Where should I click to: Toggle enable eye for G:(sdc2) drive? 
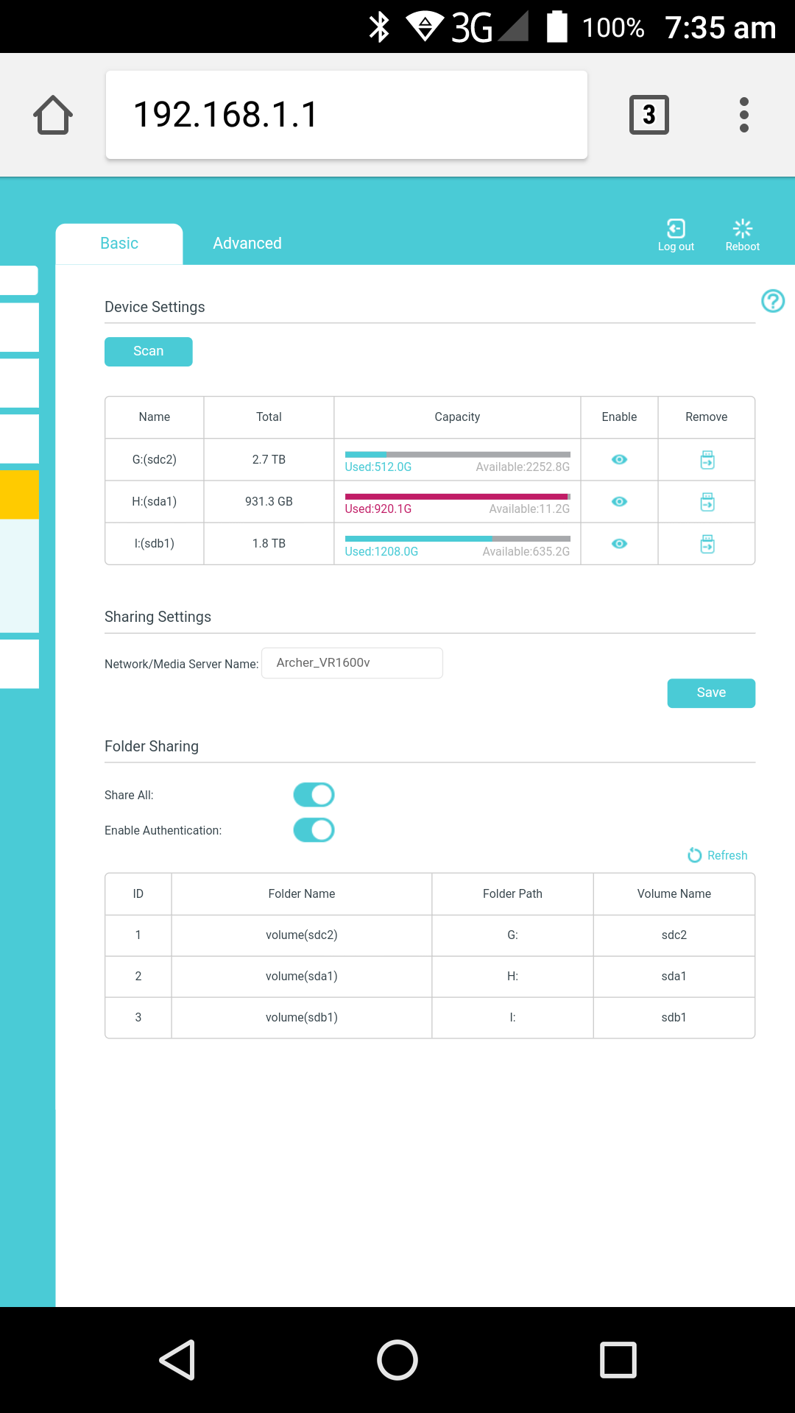pos(619,460)
